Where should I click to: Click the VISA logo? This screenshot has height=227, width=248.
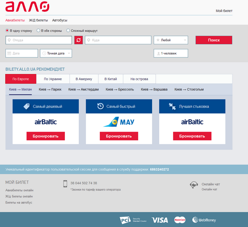click(160, 220)
